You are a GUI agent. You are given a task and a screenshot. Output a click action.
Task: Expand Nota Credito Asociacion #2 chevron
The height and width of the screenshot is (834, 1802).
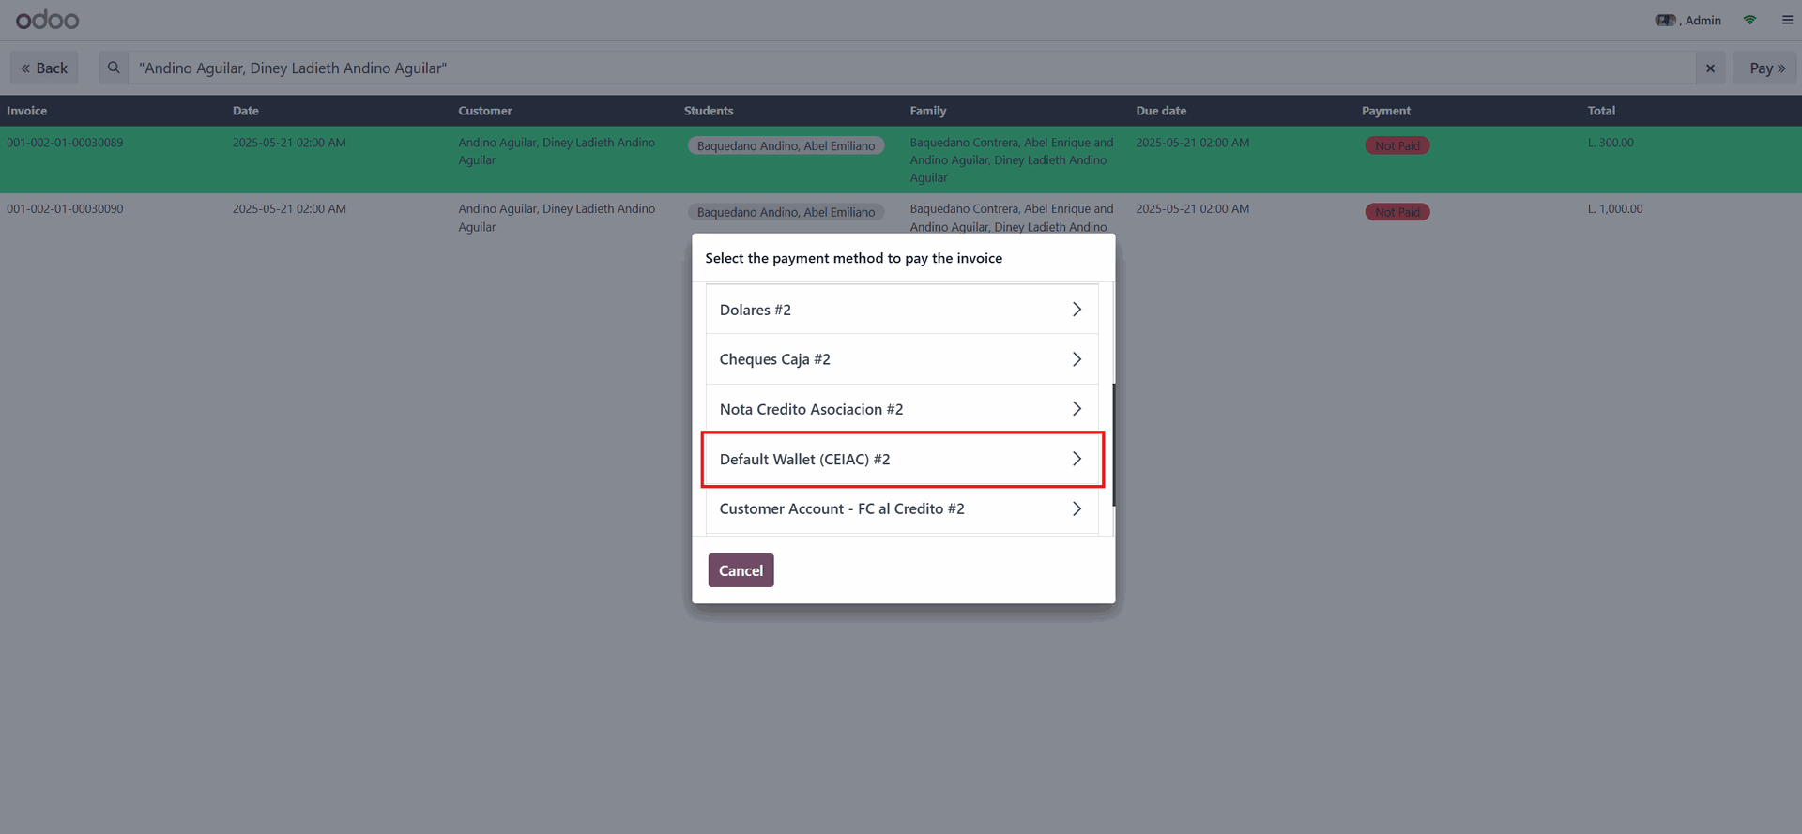click(1077, 409)
